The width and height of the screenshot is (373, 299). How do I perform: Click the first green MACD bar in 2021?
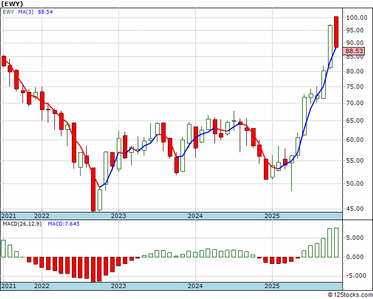pyautogui.click(x=3, y=249)
